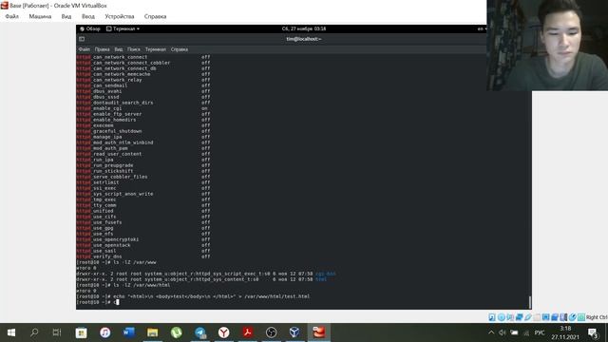The image size is (608, 342).
Task: Click the terminal new-tab icon in title bar
Action: [82, 39]
